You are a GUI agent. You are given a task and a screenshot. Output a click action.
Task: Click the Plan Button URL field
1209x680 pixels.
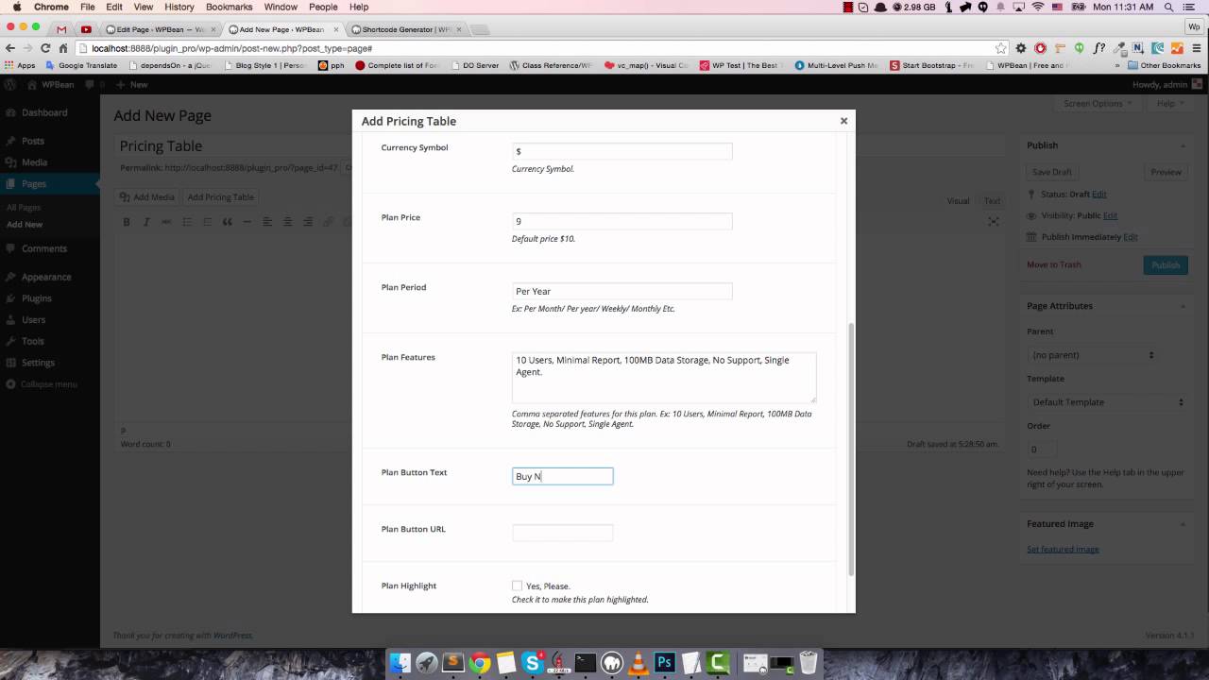(562, 533)
